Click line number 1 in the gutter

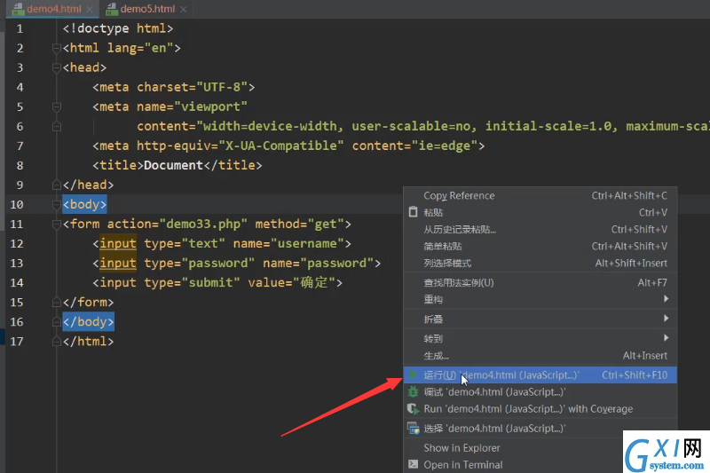[x=20, y=29]
